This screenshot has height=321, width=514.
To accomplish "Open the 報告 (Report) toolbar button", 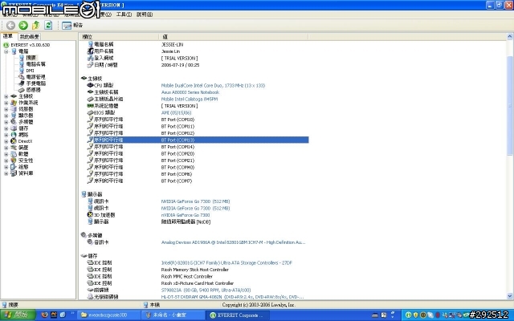I will pos(72,25).
